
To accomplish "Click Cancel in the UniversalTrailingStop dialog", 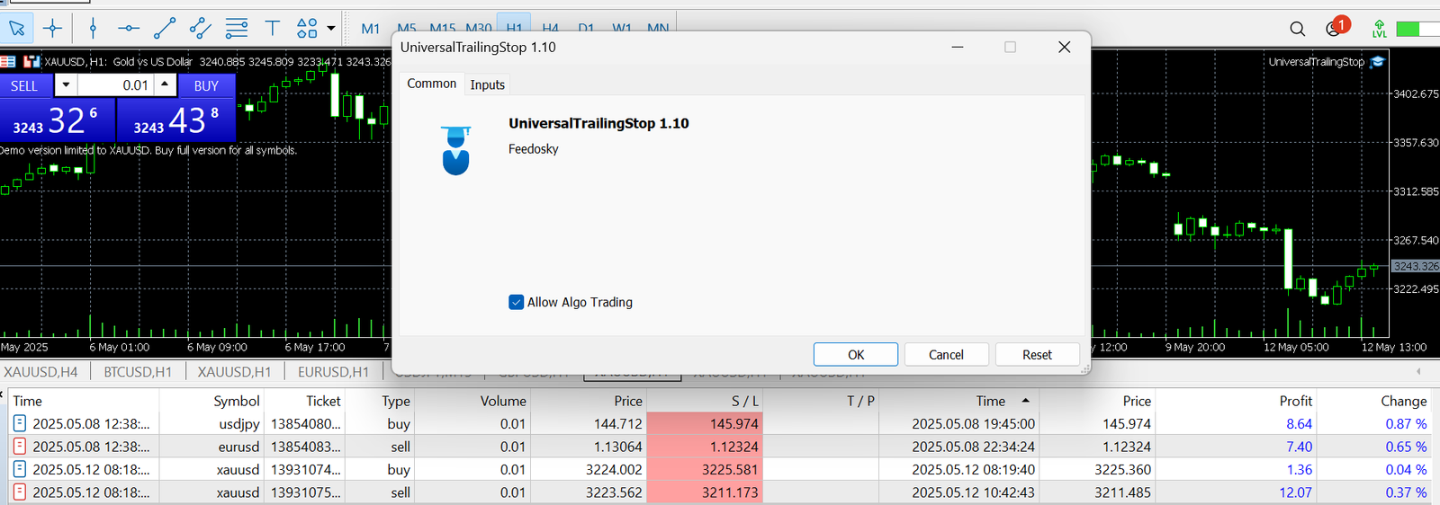I will [x=946, y=355].
